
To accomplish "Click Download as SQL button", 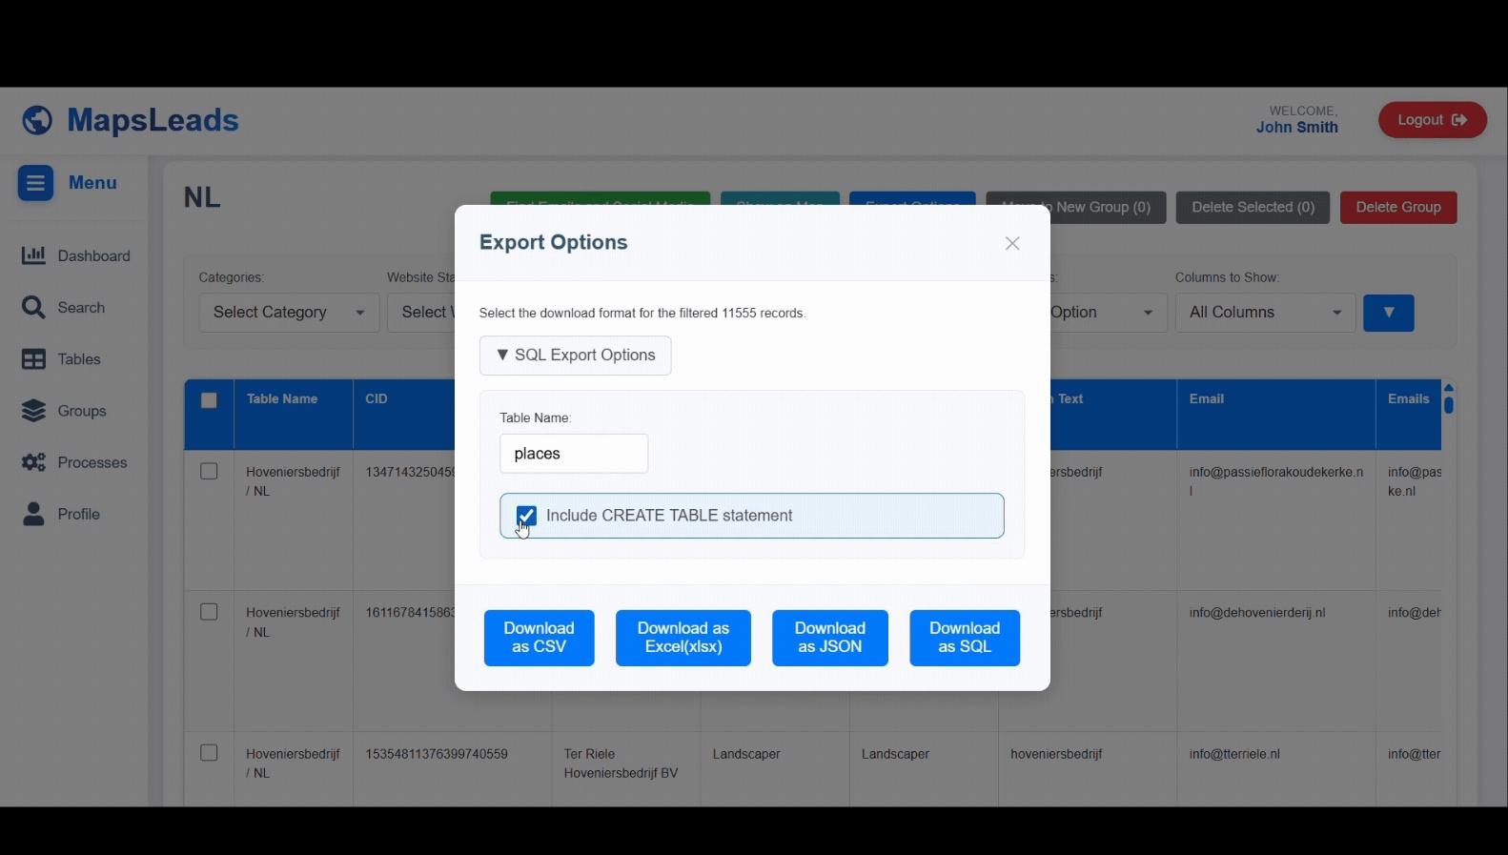I will tap(965, 638).
